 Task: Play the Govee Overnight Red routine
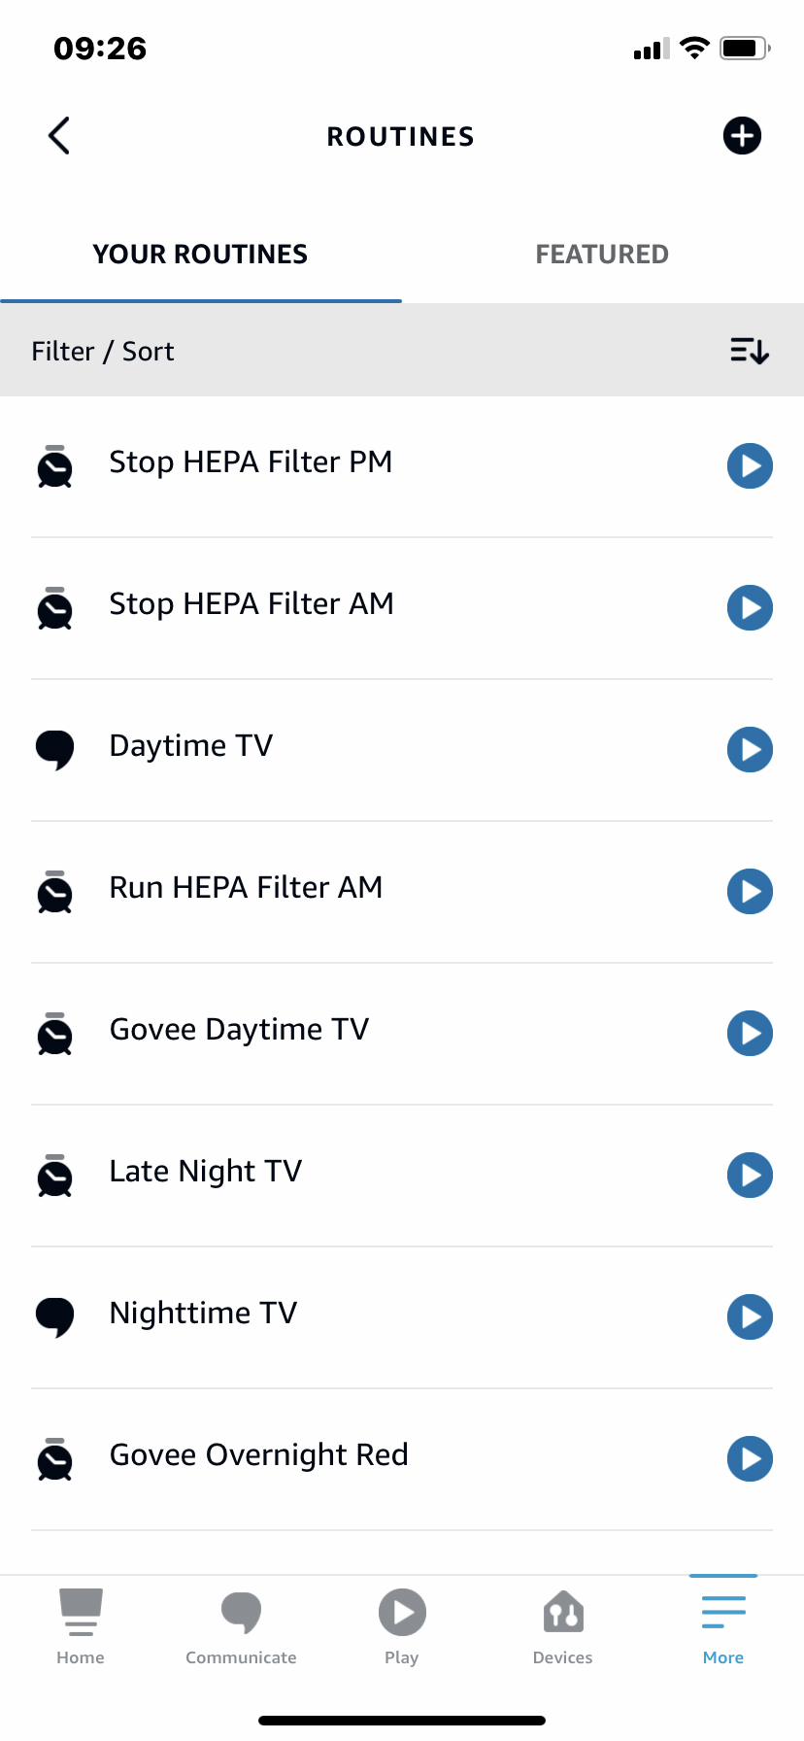(x=750, y=1459)
